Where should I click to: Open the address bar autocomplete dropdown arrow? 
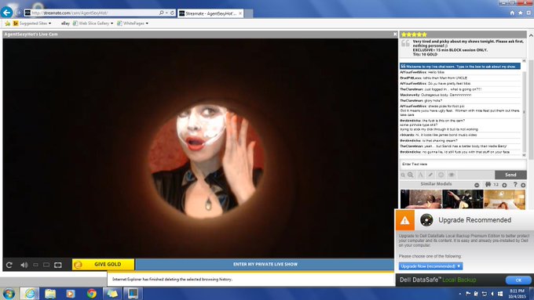pyautogui.click(x=166, y=13)
